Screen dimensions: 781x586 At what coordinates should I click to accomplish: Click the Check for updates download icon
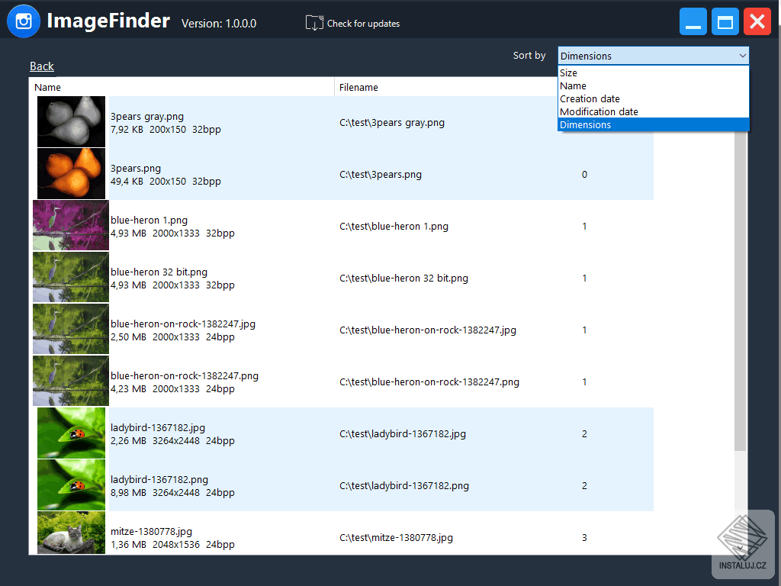pos(314,23)
